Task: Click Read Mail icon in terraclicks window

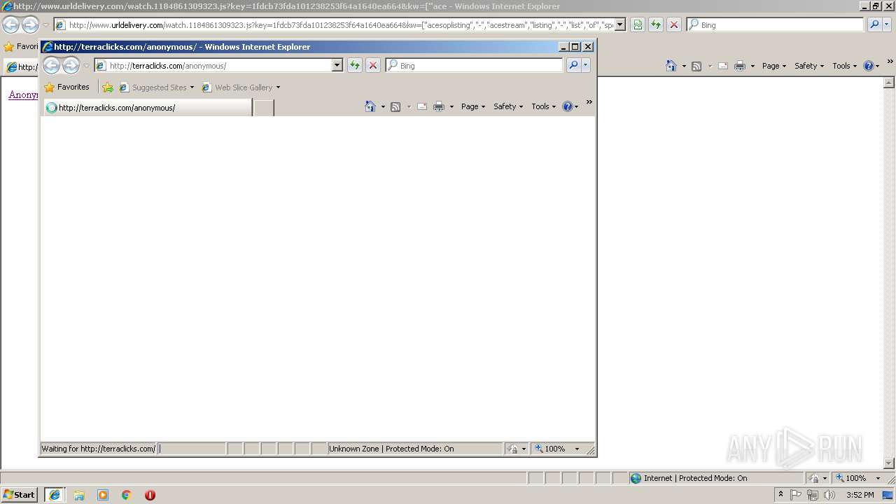Action: pyautogui.click(x=422, y=106)
